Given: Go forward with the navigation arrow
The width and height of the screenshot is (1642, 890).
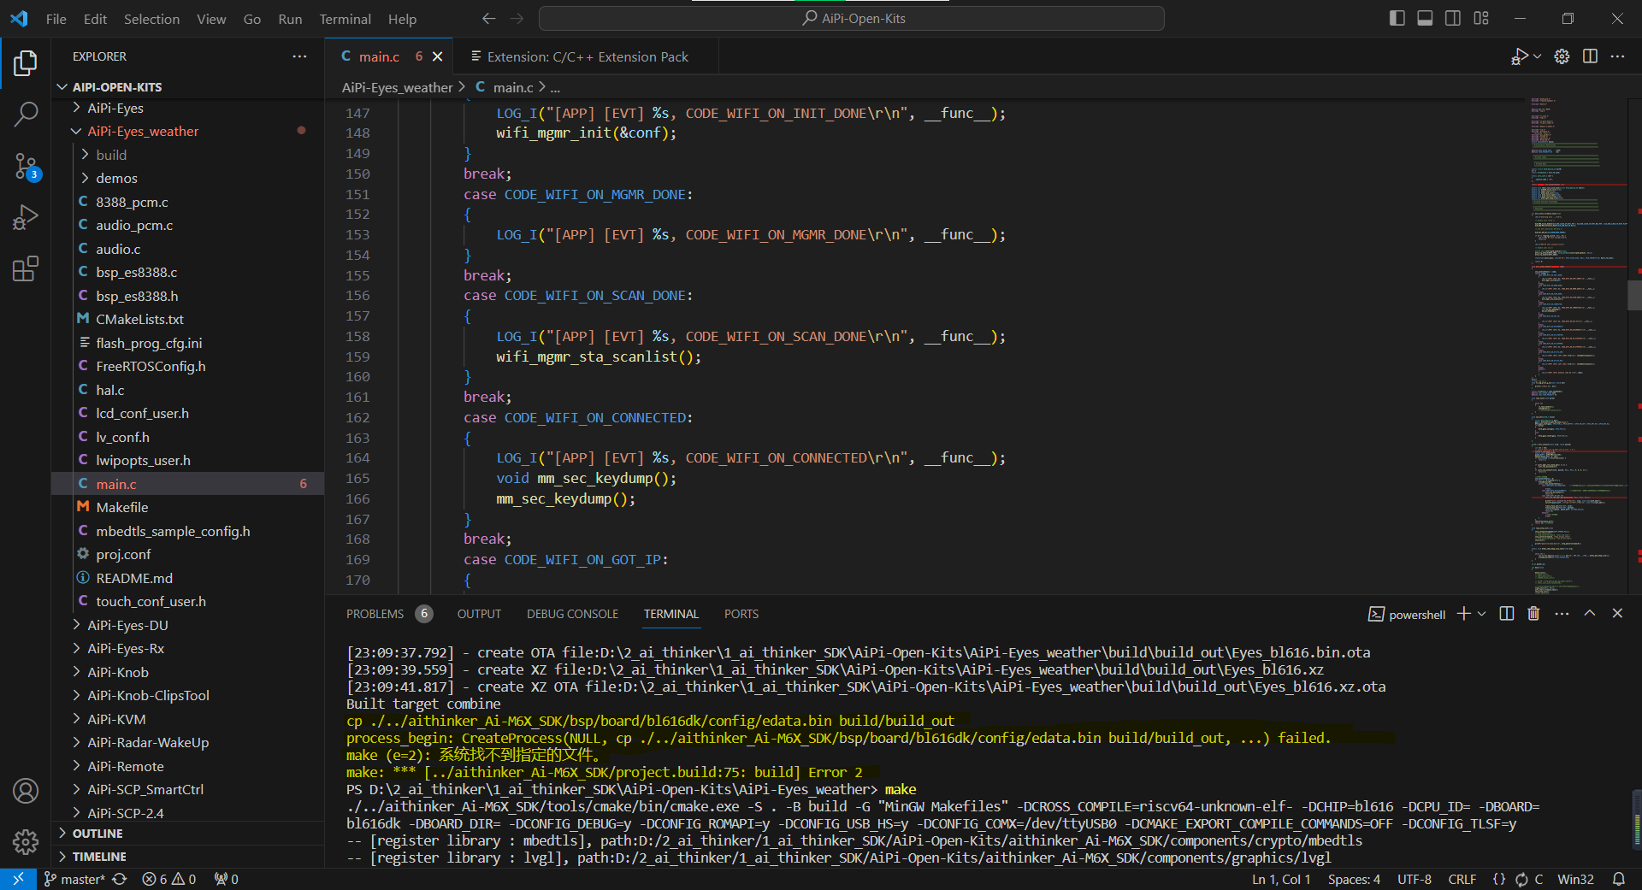Looking at the screenshot, I should point(517,18).
